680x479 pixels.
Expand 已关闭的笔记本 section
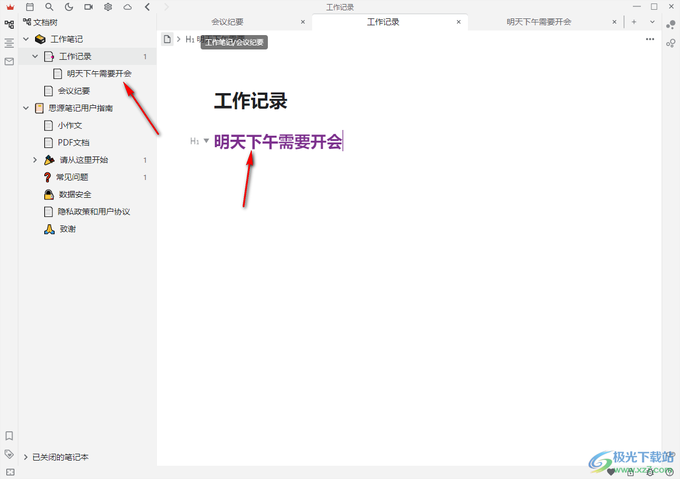pos(26,457)
